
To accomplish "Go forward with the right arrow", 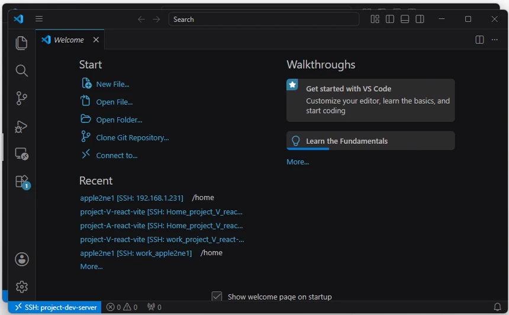I will [156, 19].
